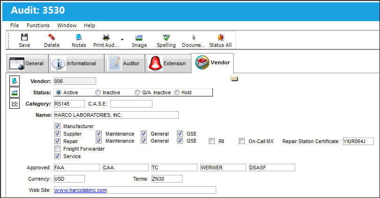Screen dimensions: 380x198
Task: Toggle Maintenance checkbox in Supplier row
Action: tap(99, 134)
